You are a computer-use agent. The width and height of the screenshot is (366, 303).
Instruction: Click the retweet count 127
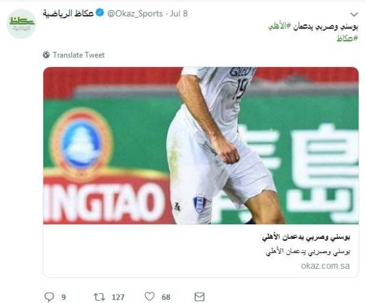(x=118, y=298)
